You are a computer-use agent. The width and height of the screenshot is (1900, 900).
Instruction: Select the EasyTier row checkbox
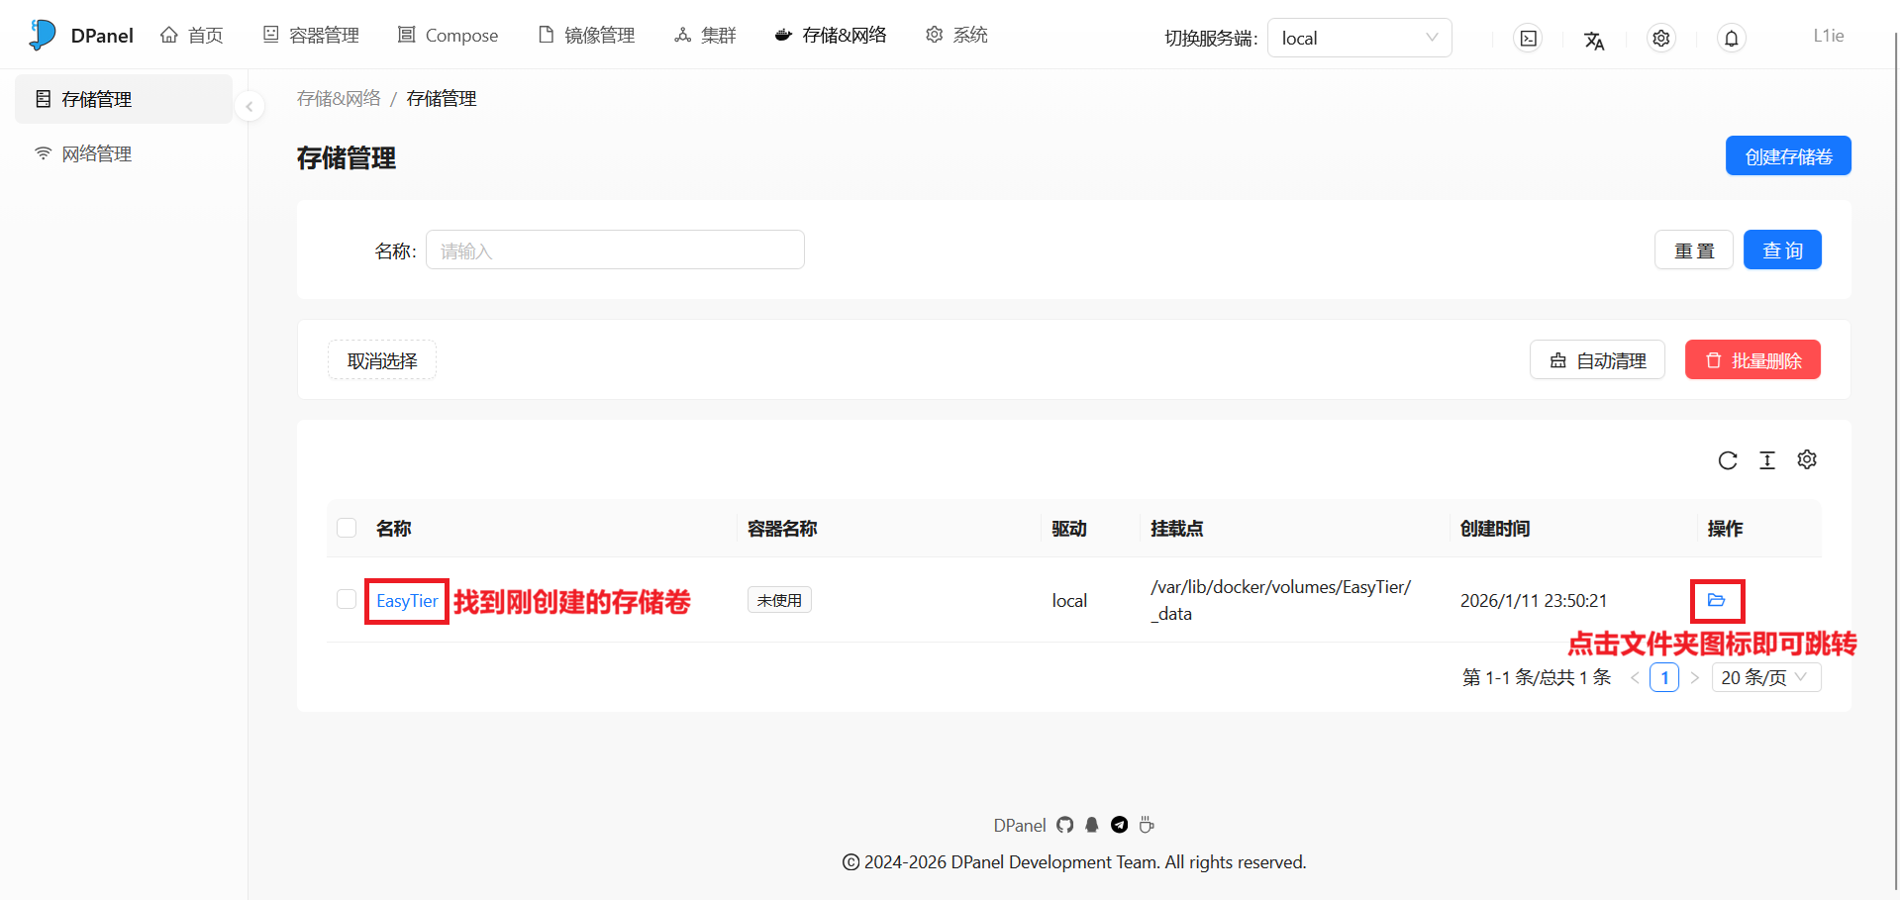[x=347, y=599]
